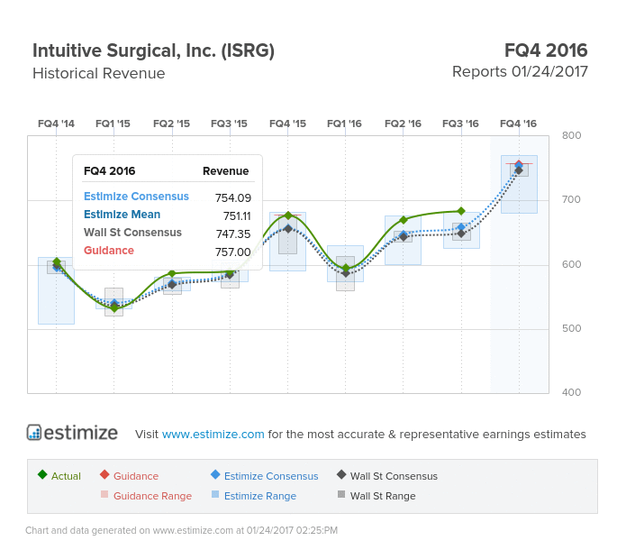617x559 pixels.
Task: Click the green Actual marker for FQ3 '16
Action: pyautogui.click(x=461, y=211)
